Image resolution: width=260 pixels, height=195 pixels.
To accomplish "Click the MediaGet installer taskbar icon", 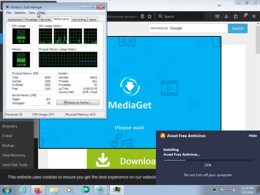I will coord(101,190).
